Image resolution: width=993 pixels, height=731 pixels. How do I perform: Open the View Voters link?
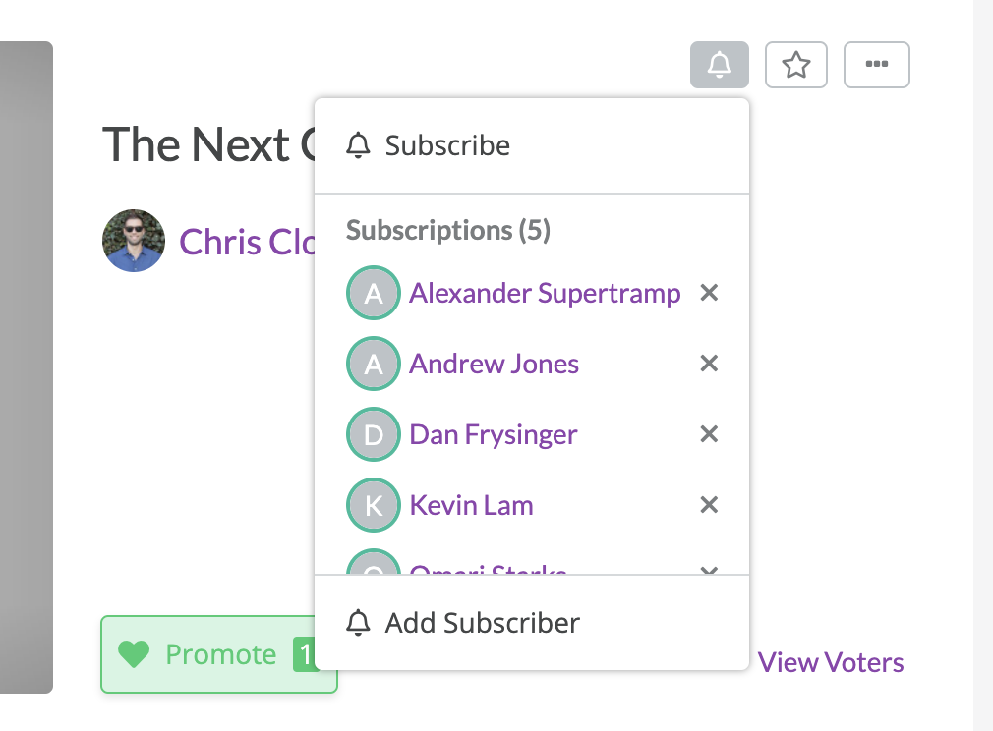pyautogui.click(x=831, y=662)
